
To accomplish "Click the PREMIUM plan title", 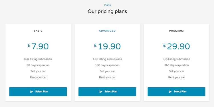I will (176, 31).
